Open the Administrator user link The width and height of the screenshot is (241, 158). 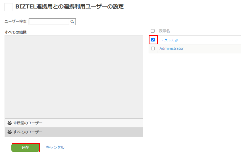(172, 48)
